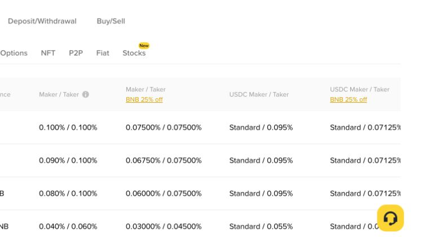
Task: Open the Stocks fee tab
Action: 134,53
